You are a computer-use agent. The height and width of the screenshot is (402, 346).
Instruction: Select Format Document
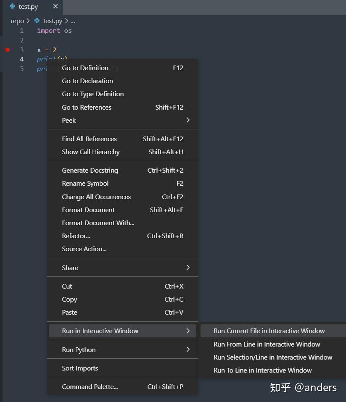88,210
